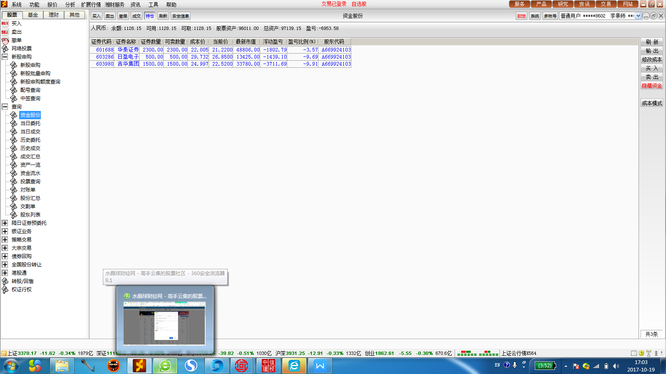The height and width of the screenshot is (374, 666).
Task: Click the WPS Writer taskbar icon
Action: click(x=320, y=366)
